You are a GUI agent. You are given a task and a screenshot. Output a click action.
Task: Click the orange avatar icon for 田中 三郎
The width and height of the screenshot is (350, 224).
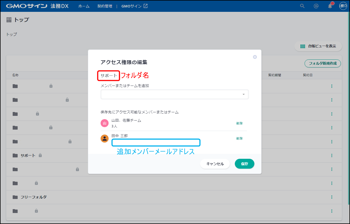pyautogui.click(x=104, y=138)
